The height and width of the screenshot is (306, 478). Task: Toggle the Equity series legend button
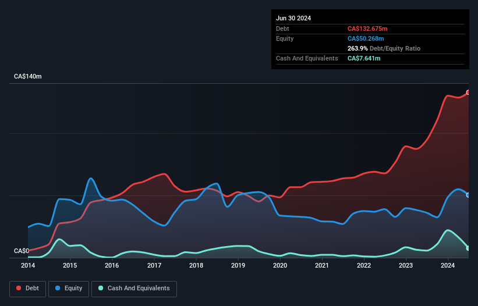click(69, 289)
